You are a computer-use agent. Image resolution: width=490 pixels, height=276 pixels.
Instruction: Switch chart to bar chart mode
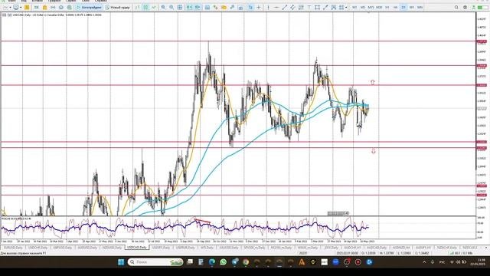pos(138,7)
